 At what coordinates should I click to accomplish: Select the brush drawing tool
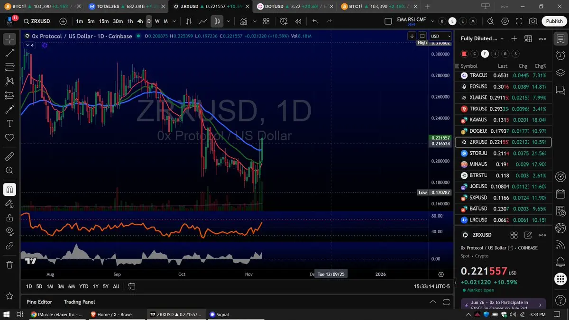tap(9, 110)
